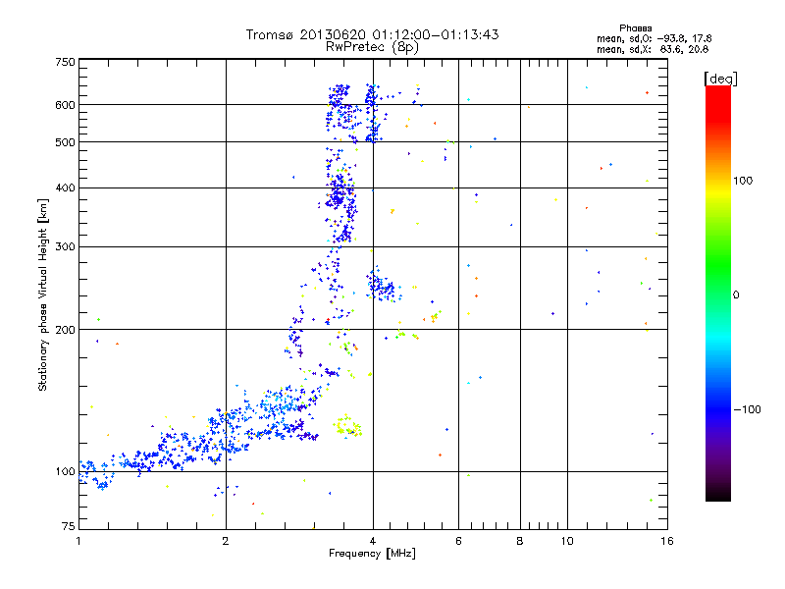The image size is (785, 589).
Task: Click the colorbar '-100' tick label
Action: pyautogui.click(x=747, y=409)
